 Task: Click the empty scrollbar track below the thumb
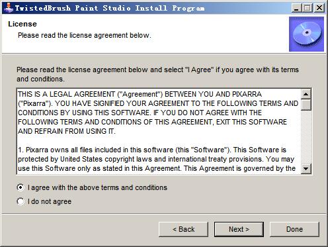pos(306,137)
